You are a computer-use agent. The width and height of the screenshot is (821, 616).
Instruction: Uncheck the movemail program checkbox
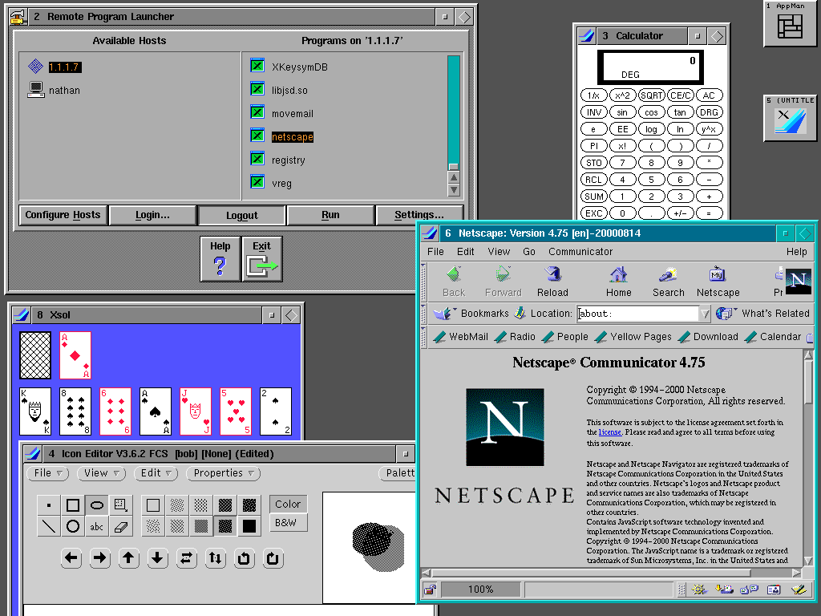[x=259, y=113]
